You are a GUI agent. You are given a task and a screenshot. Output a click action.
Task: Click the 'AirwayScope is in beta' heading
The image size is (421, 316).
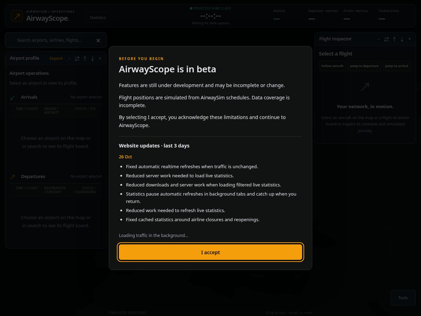167,69
